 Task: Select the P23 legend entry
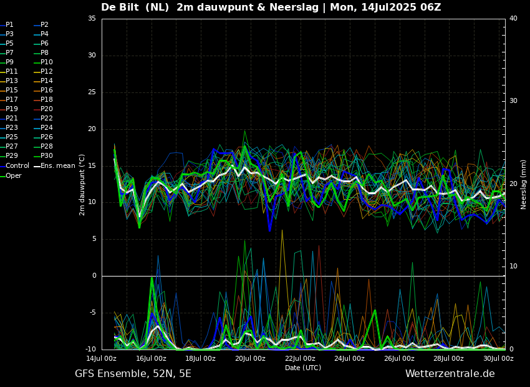tap(9, 127)
